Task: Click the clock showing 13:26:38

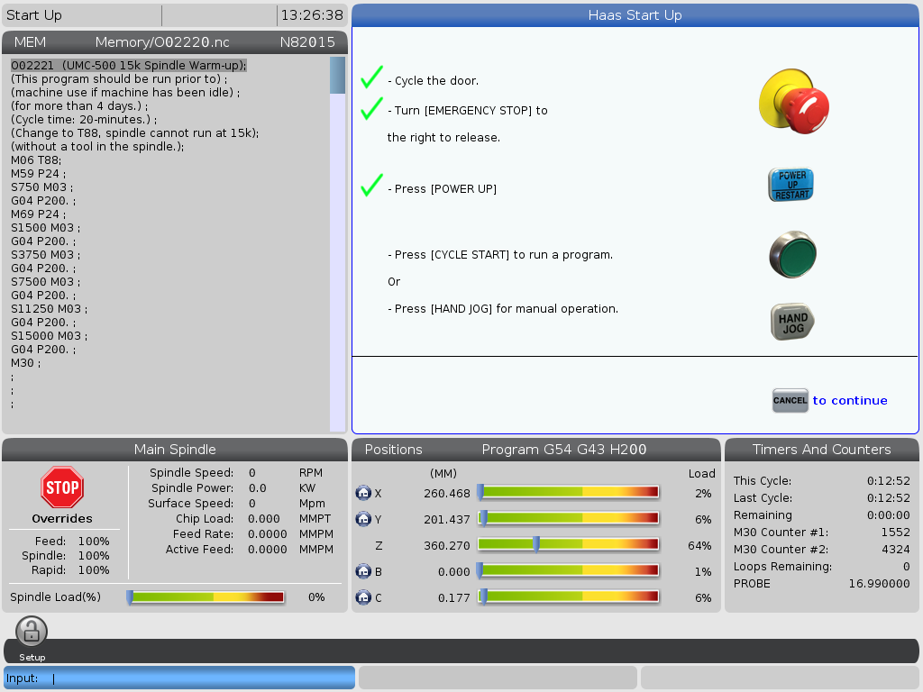Action: (x=312, y=15)
